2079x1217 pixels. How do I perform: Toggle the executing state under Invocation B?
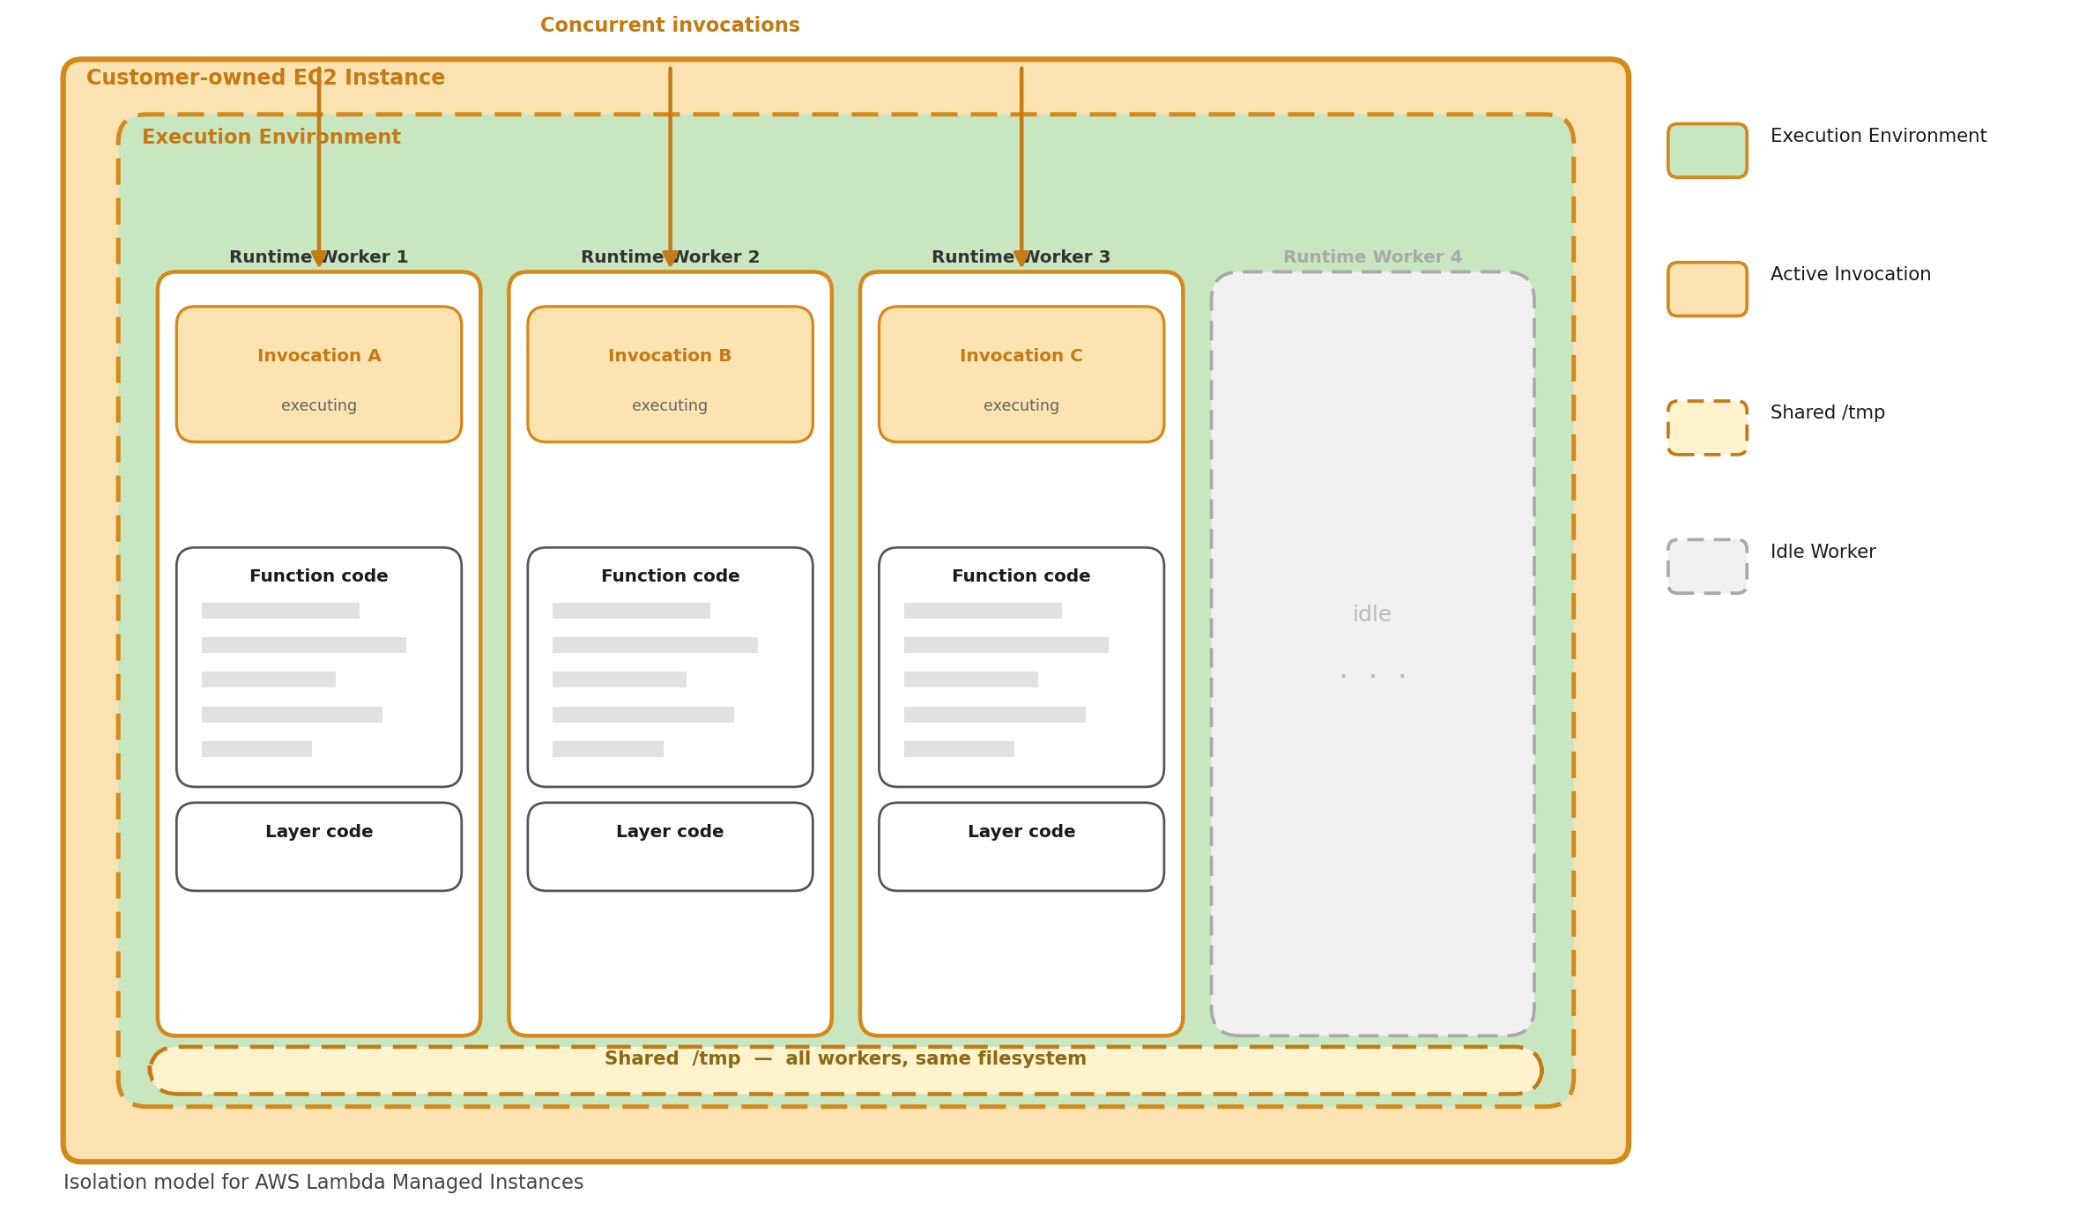pos(669,404)
